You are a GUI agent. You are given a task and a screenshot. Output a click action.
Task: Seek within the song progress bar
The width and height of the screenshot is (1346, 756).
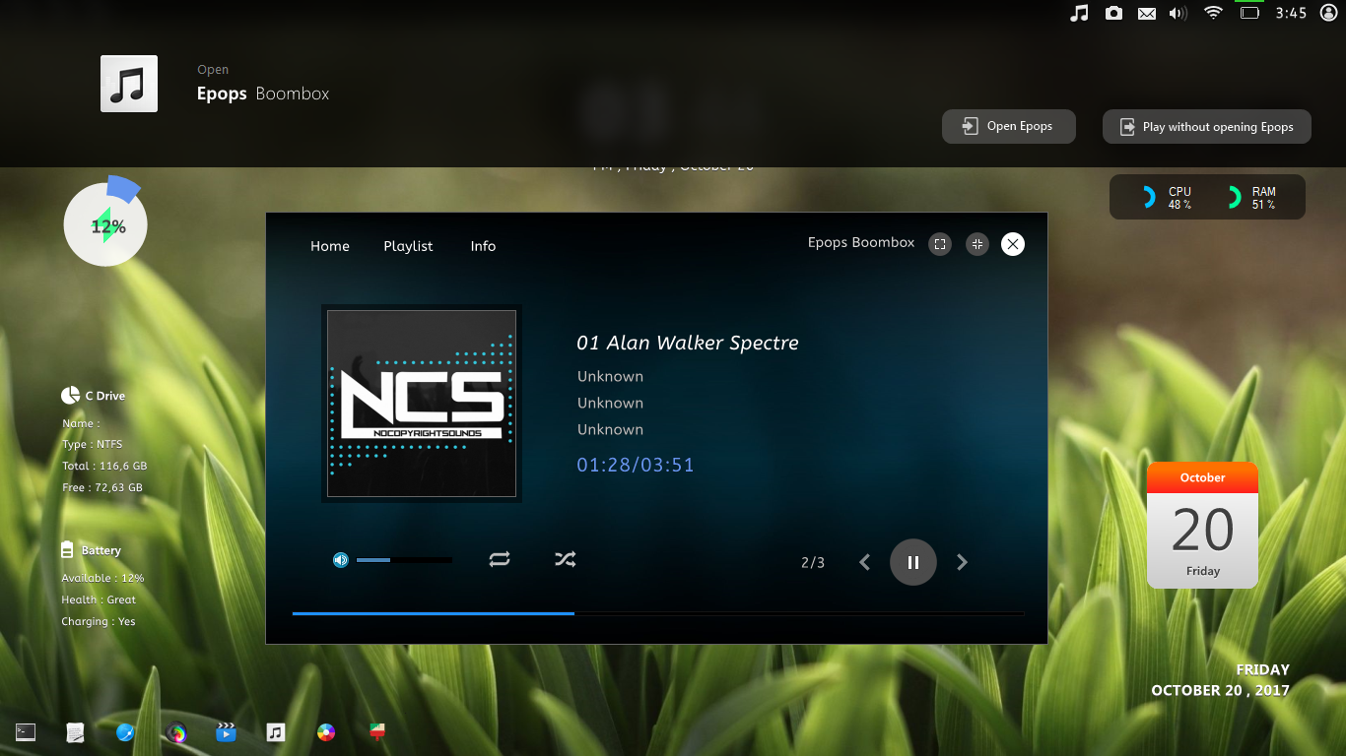(657, 613)
